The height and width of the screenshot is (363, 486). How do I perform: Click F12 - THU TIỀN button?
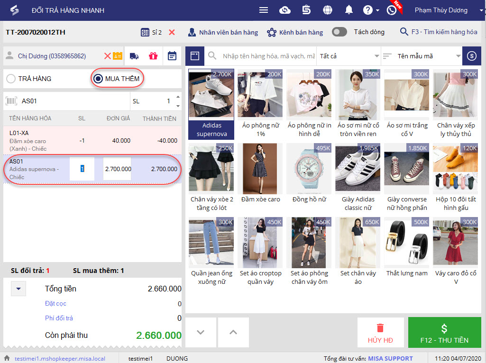tap(444, 332)
